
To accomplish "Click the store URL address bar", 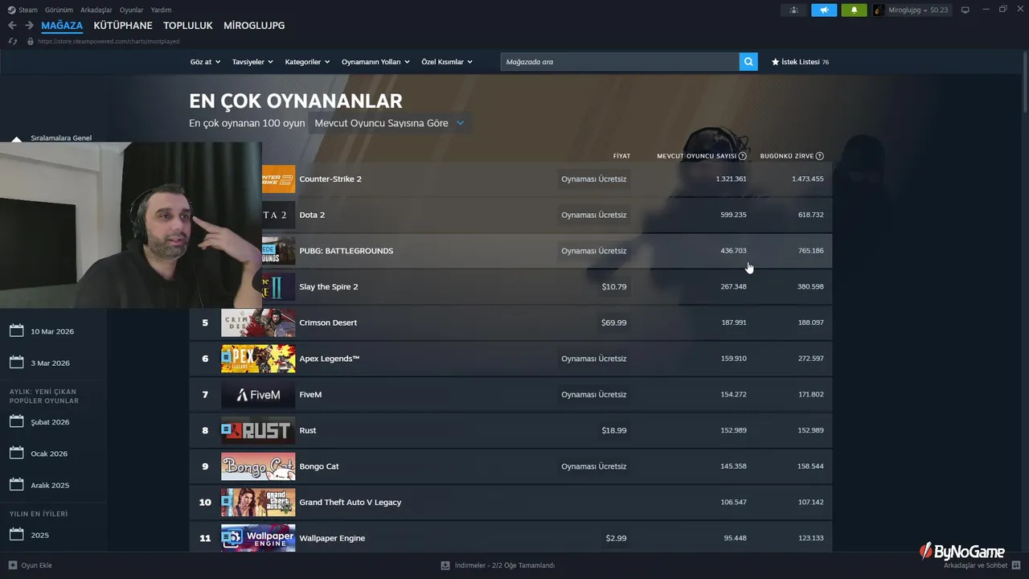I will (x=109, y=41).
